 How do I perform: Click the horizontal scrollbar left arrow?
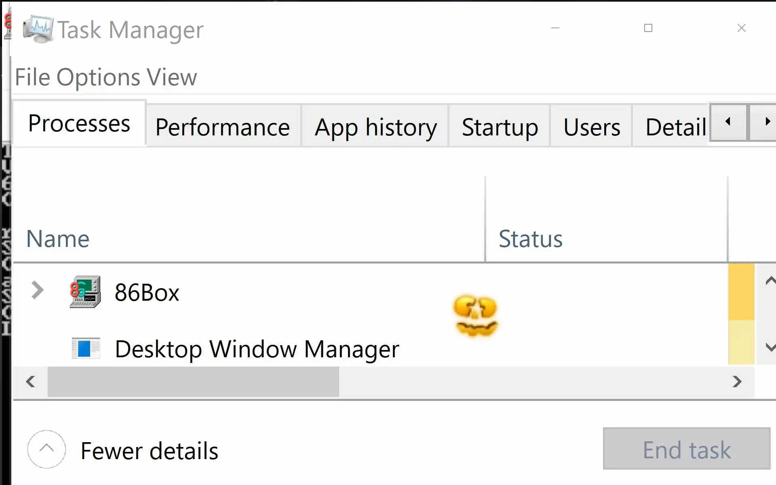pyautogui.click(x=30, y=382)
